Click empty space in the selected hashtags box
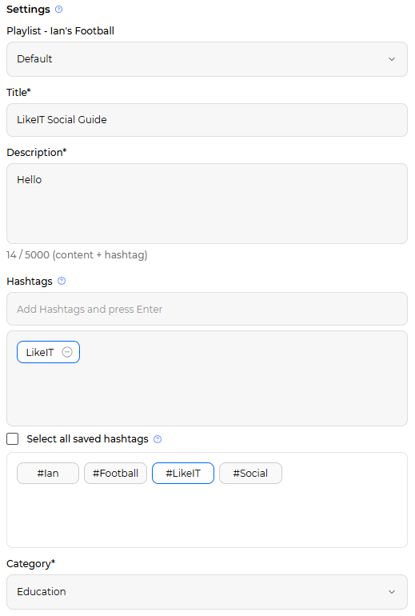Viewport: 415px width, 616px height. (236, 393)
